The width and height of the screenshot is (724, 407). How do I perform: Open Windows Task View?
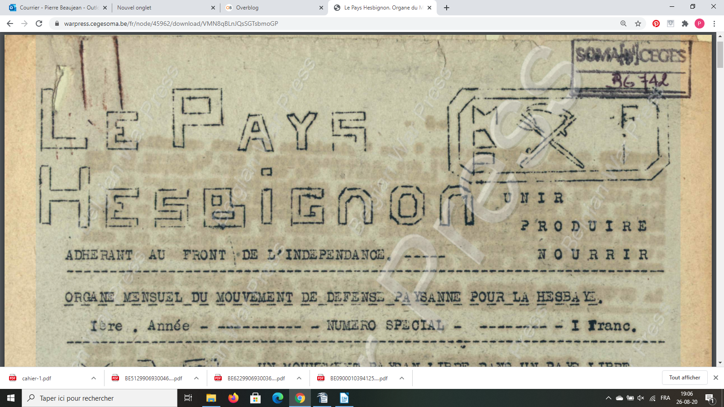pos(188,398)
